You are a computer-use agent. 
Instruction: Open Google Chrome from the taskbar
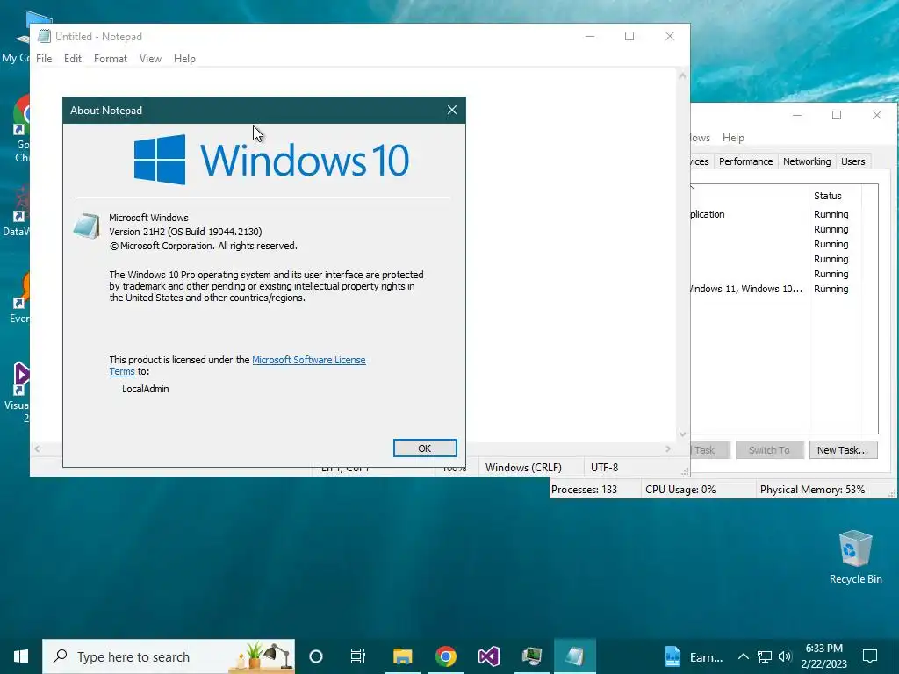(445, 656)
